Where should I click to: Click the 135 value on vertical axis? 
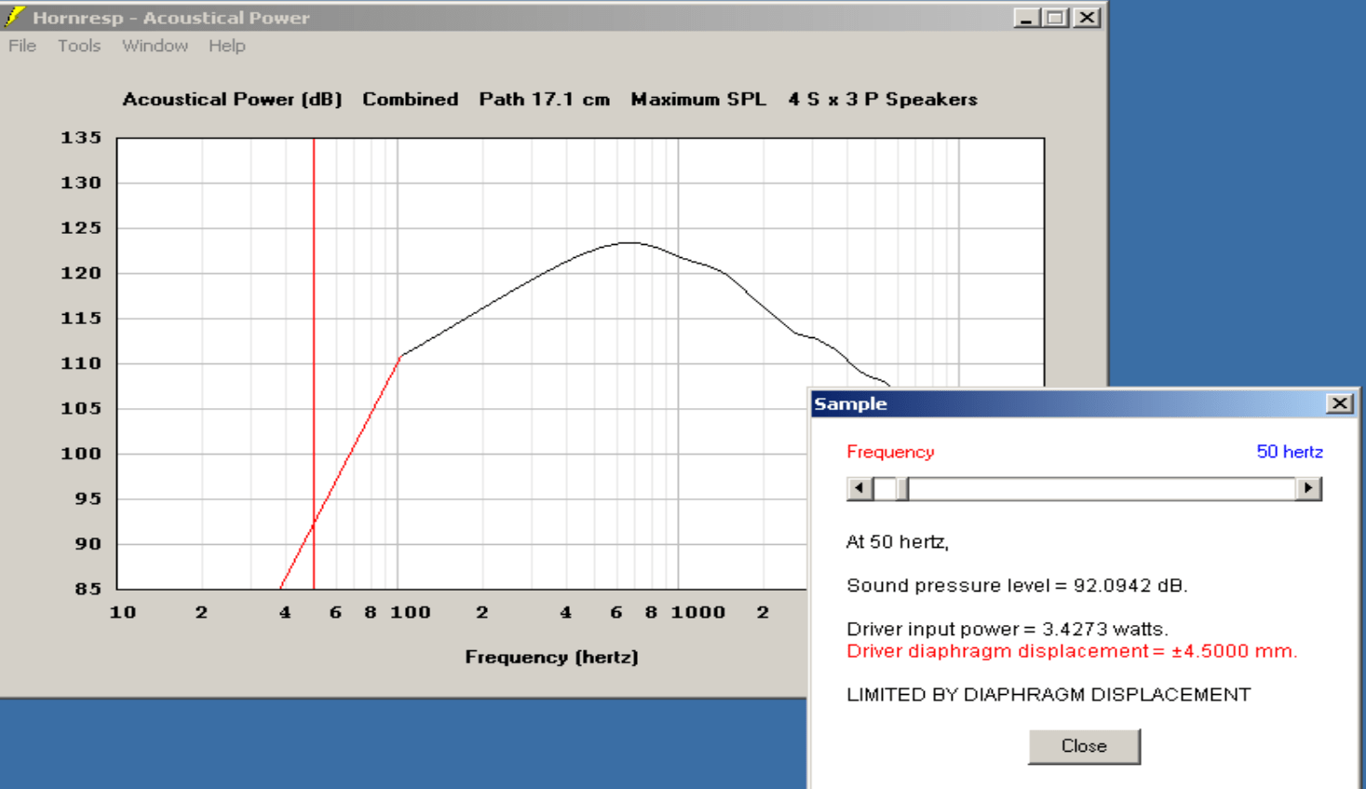tap(81, 138)
